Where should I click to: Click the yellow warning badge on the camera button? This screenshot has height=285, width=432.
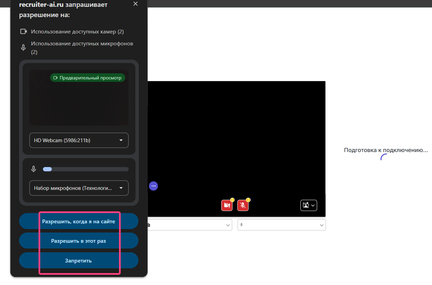(232, 200)
